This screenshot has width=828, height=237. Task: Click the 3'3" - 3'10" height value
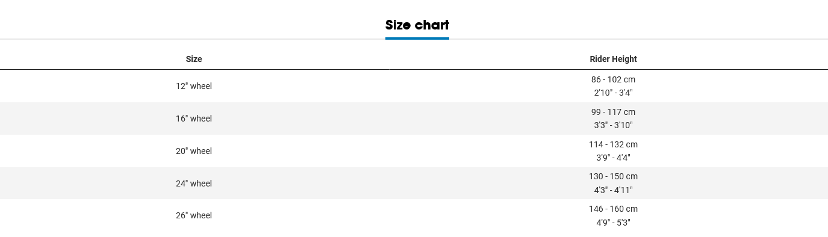click(x=613, y=125)
